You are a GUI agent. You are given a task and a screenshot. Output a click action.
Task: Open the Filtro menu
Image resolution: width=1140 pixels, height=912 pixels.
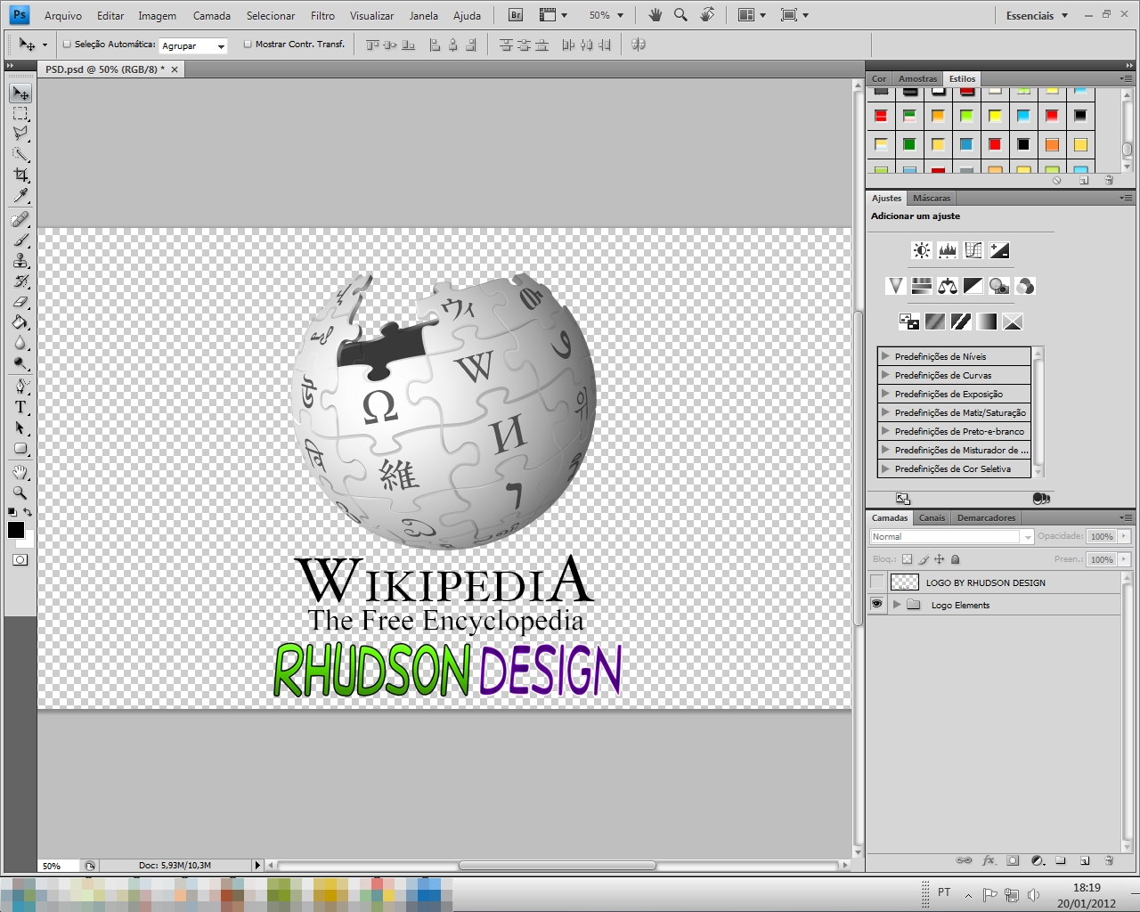pyautogui.click(x=322, y=15)
